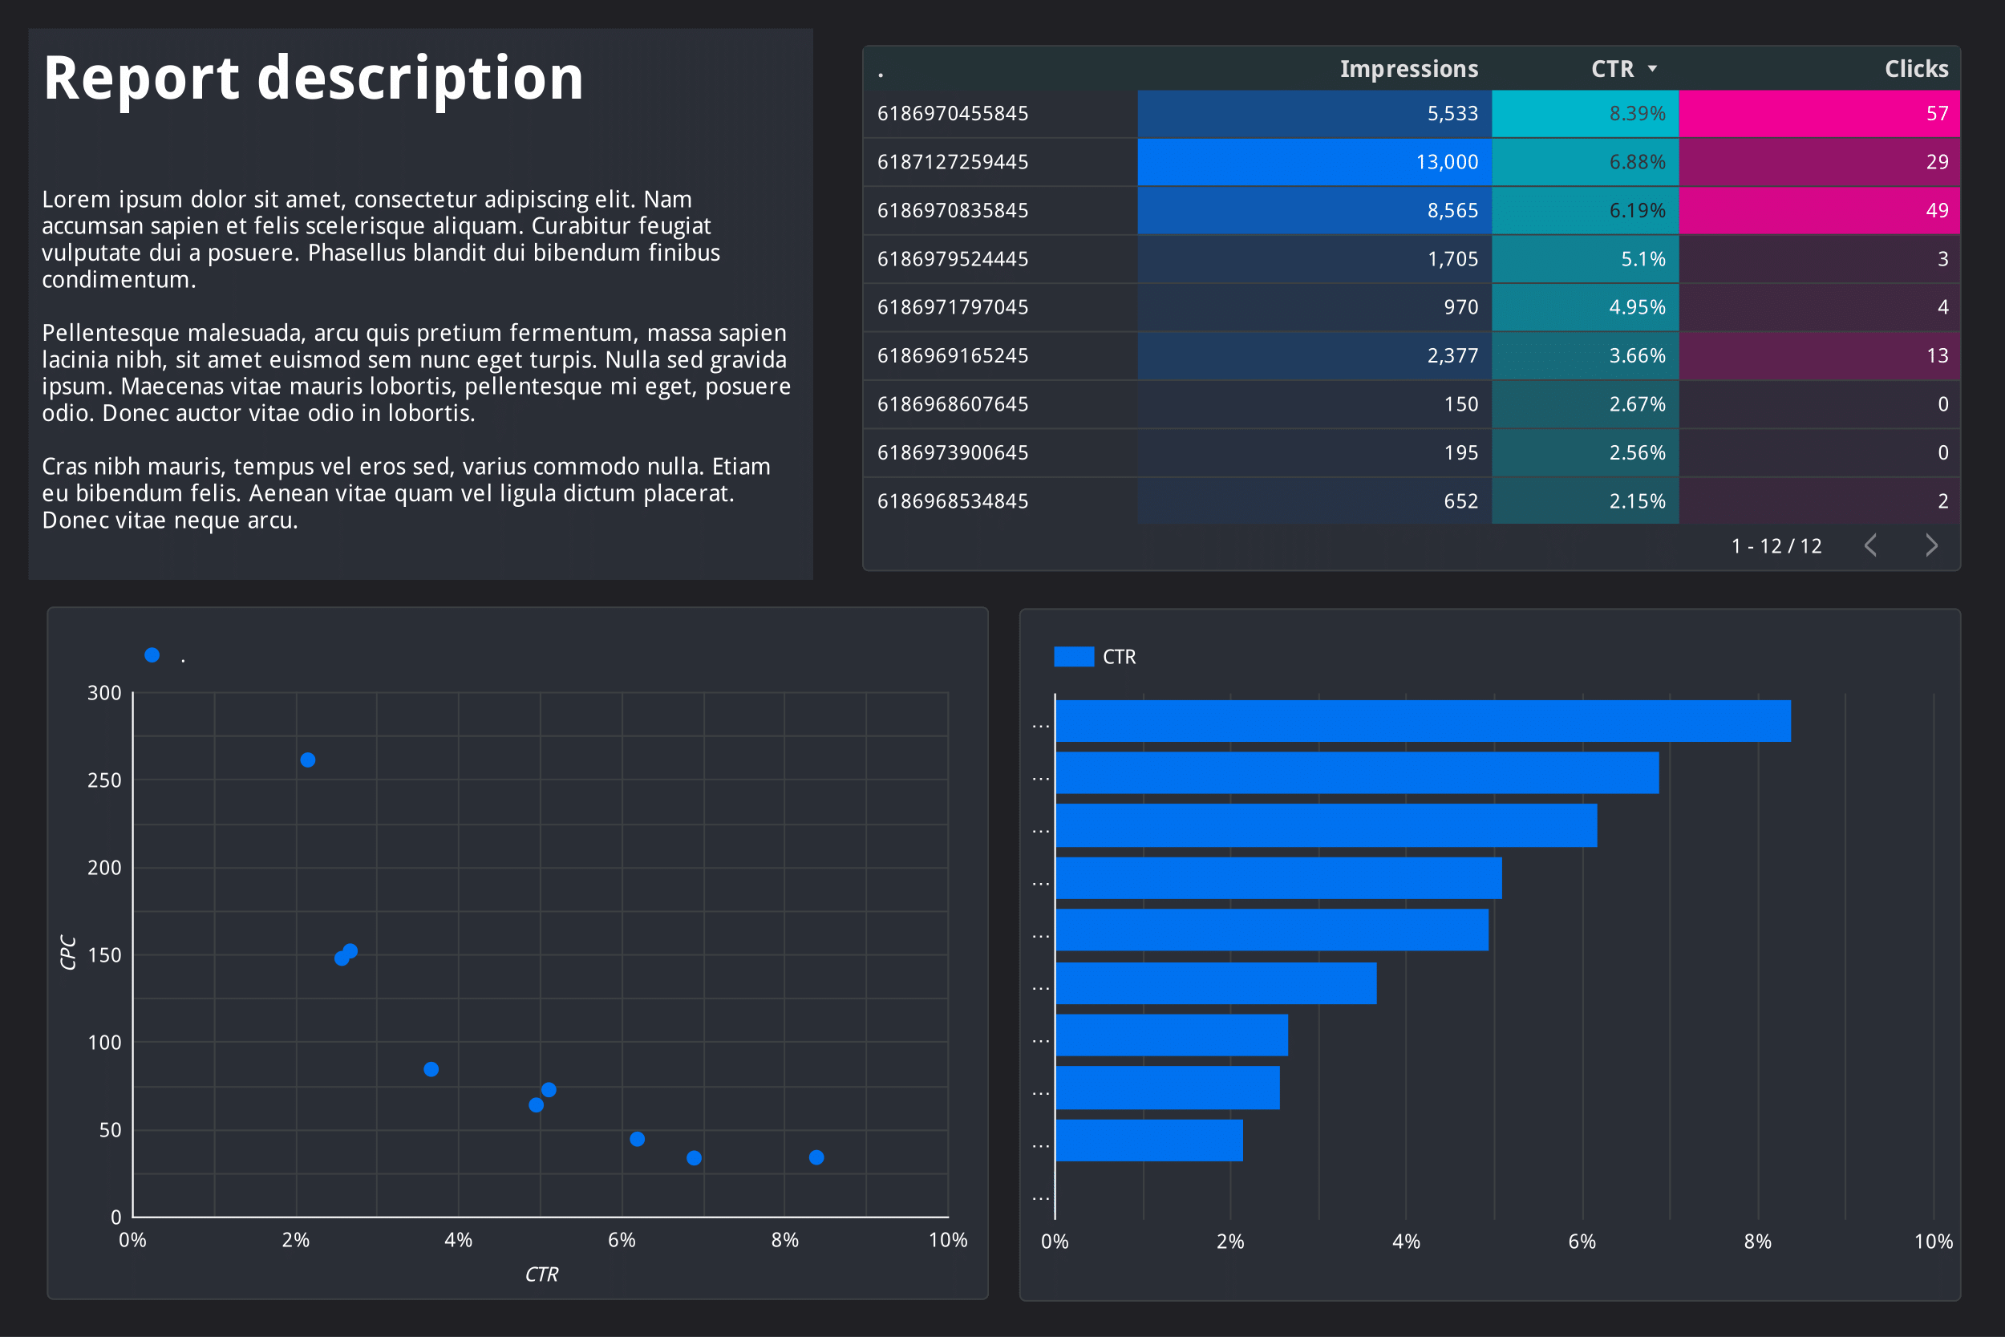Select row ID 6186979524445

point(952,259)
